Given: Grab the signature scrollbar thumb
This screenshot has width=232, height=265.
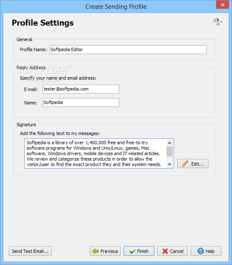Looking at the screenshot, I should [169, 151].
